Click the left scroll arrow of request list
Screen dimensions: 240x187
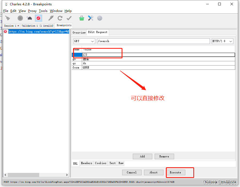click(5, 175)
